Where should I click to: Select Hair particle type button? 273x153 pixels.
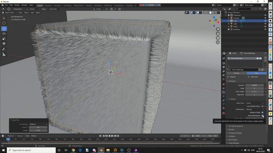[x=256, y=73]
